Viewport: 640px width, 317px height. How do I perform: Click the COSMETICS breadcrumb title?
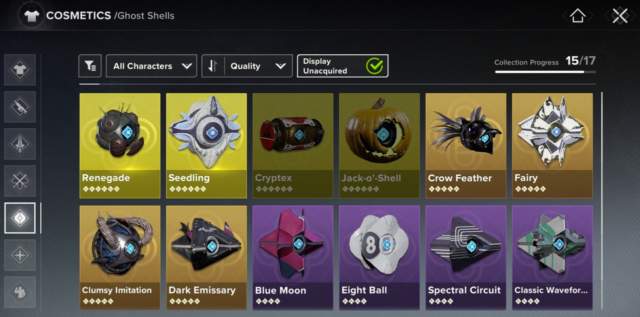pos(78,15)
